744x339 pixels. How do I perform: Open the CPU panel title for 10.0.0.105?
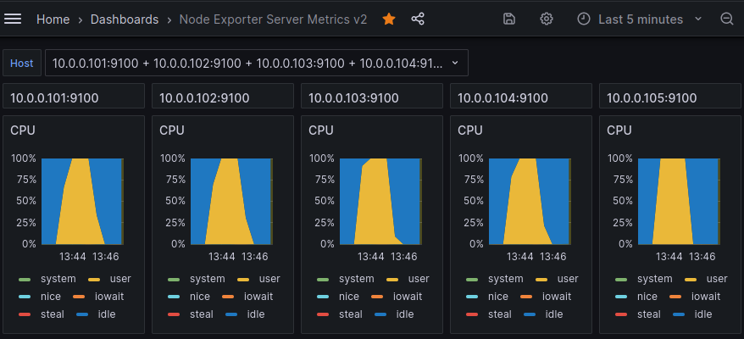click(x=619, y=130)
